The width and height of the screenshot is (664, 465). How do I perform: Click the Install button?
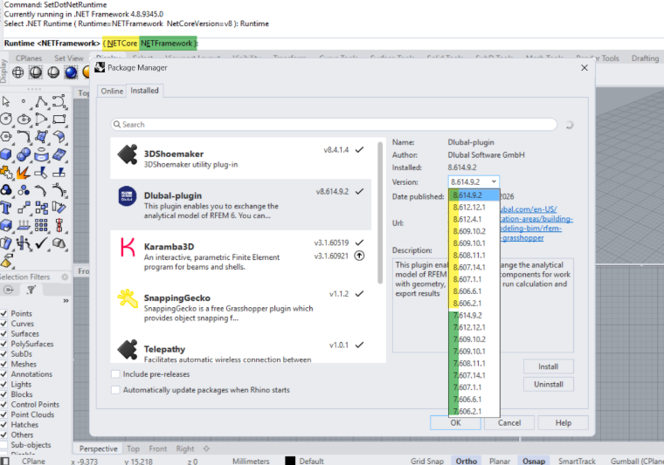[x=549, y=366]
